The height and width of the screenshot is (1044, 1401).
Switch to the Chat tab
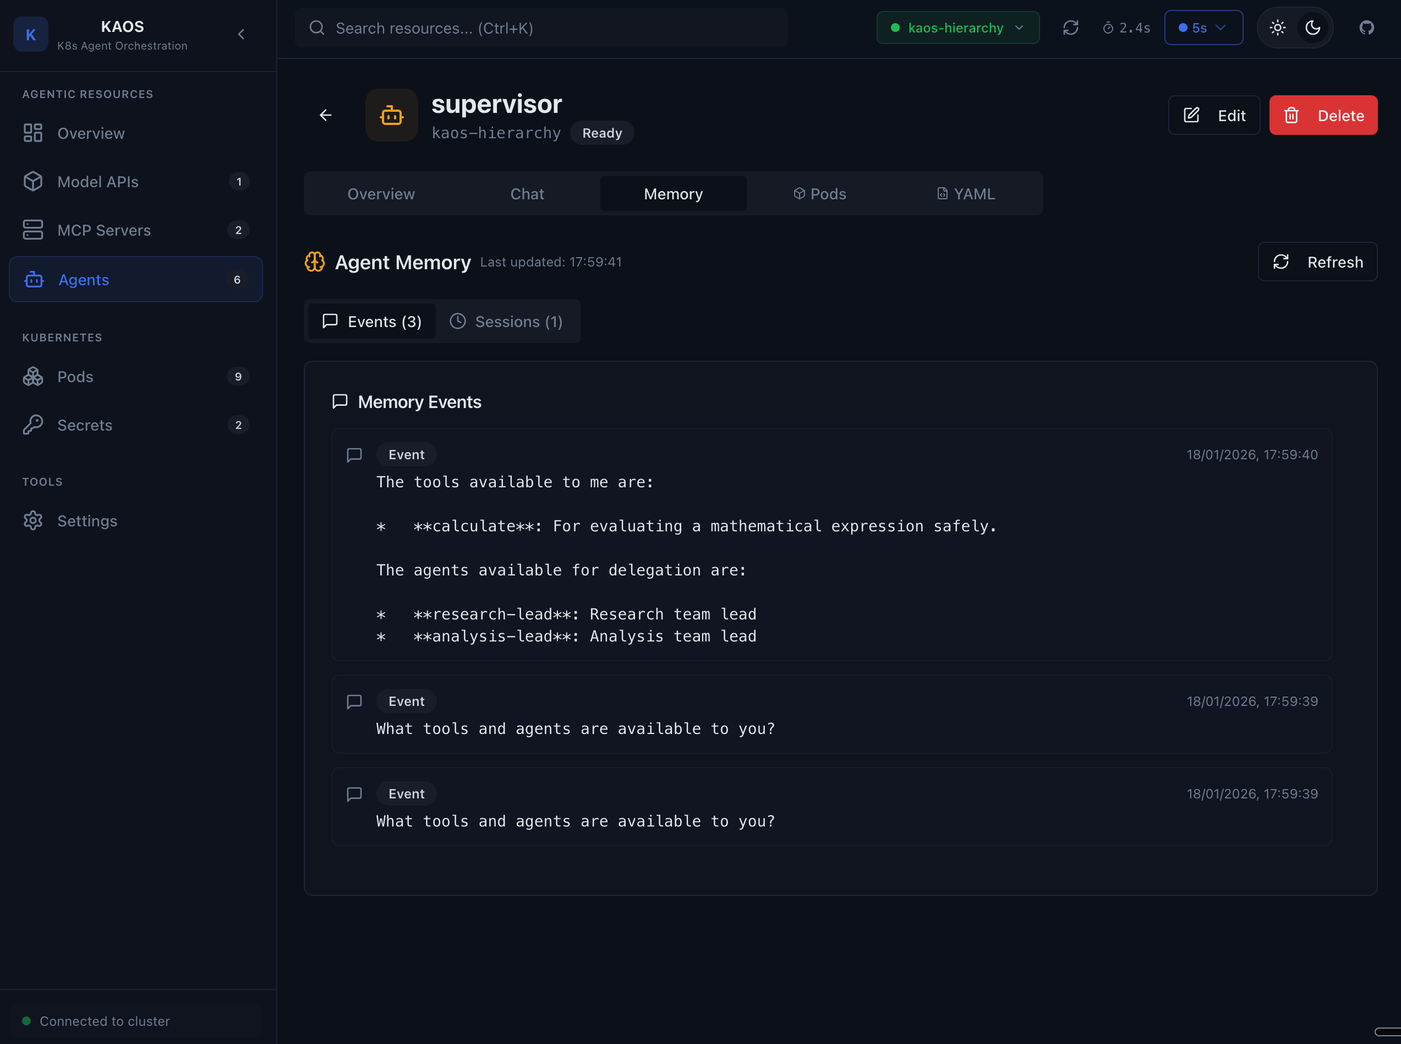tap(527, 194)
